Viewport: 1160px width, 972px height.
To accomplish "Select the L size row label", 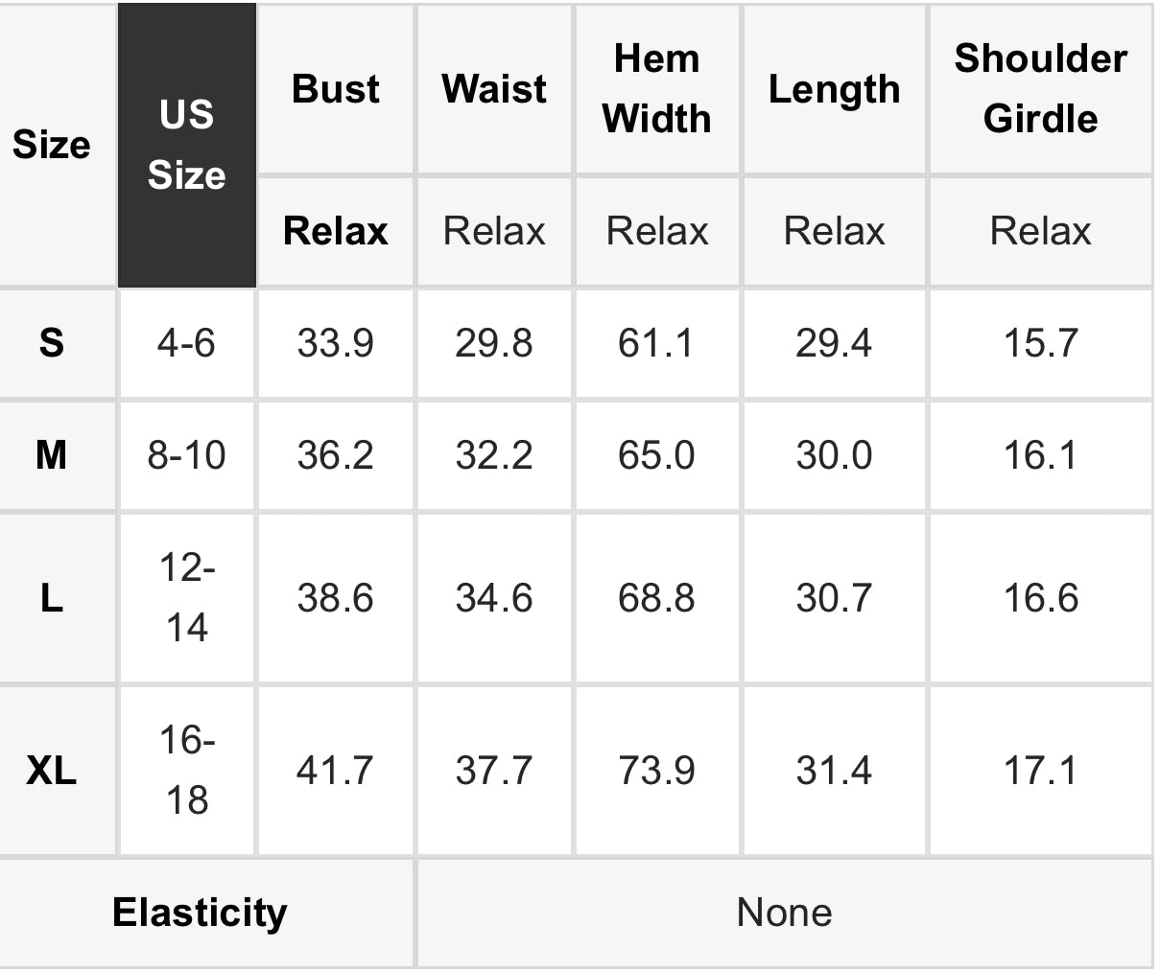I will pyautogui.click(x=51, y=598).
